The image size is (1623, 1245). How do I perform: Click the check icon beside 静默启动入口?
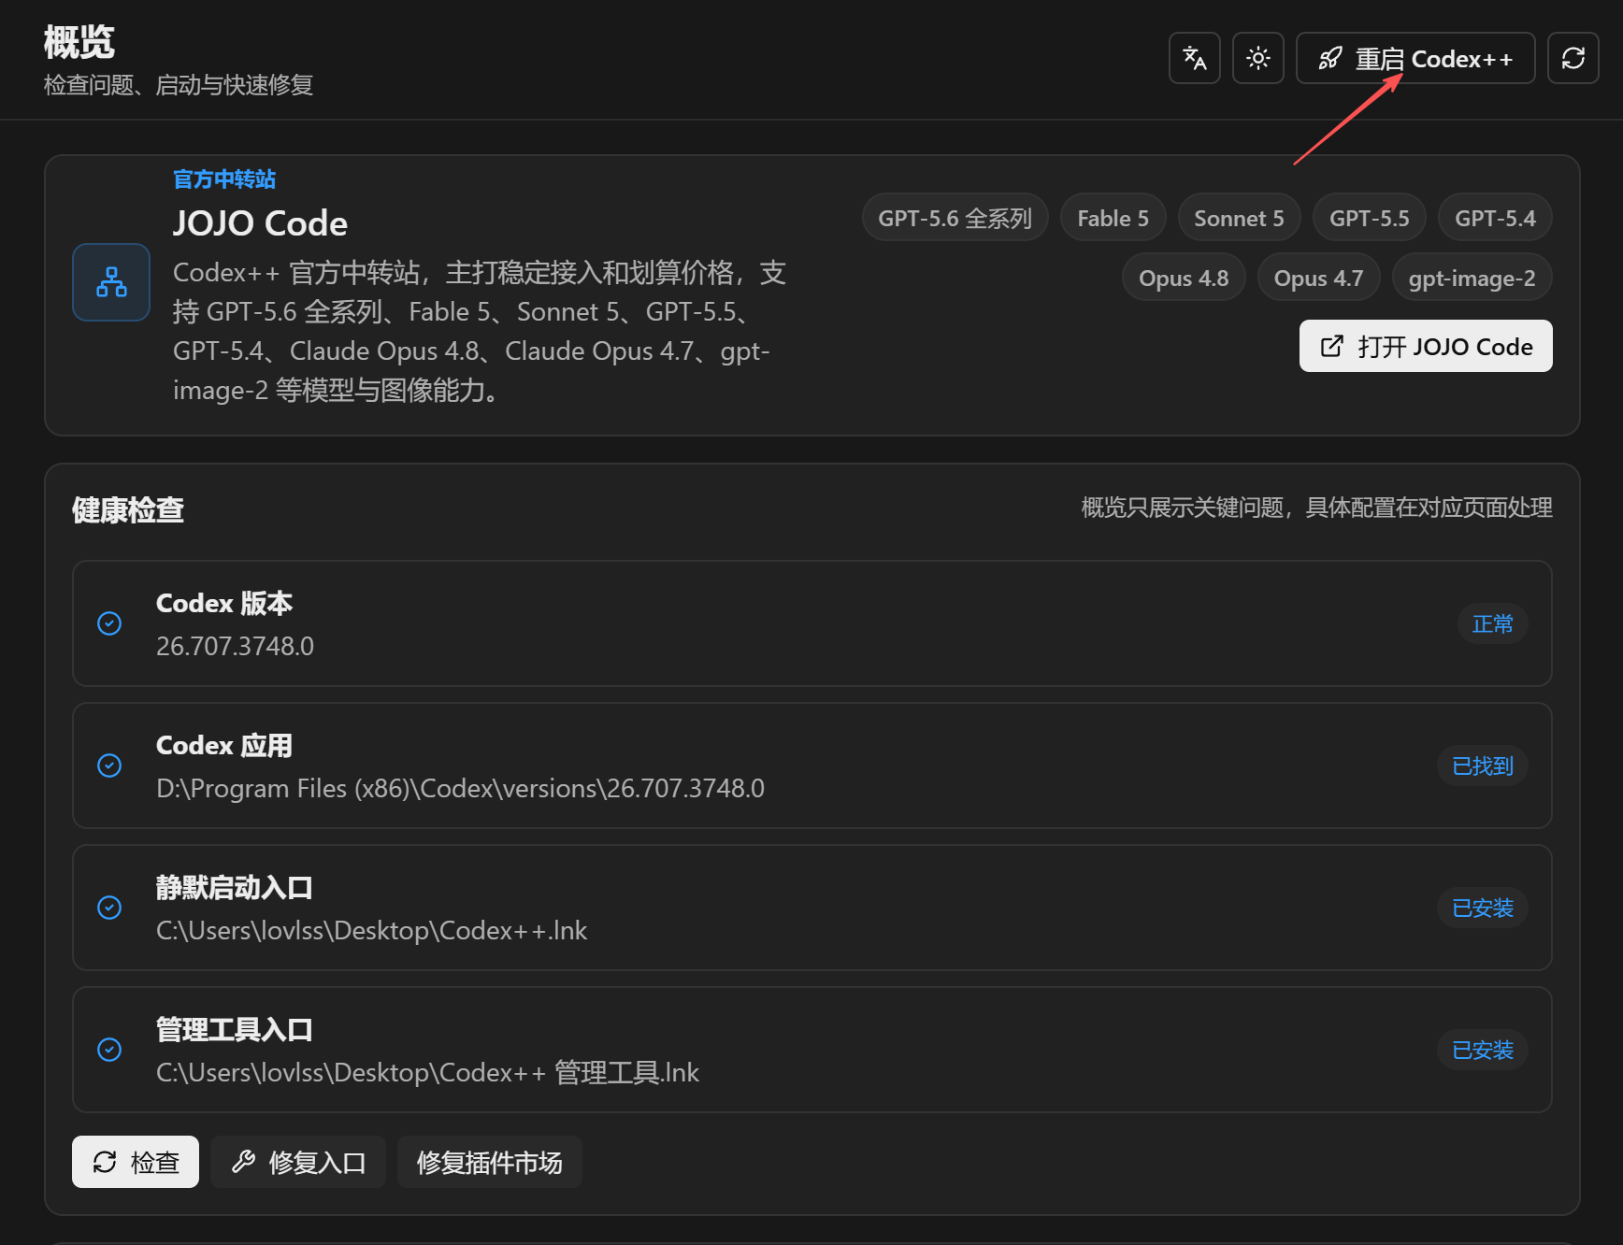[x=109, y=908]
